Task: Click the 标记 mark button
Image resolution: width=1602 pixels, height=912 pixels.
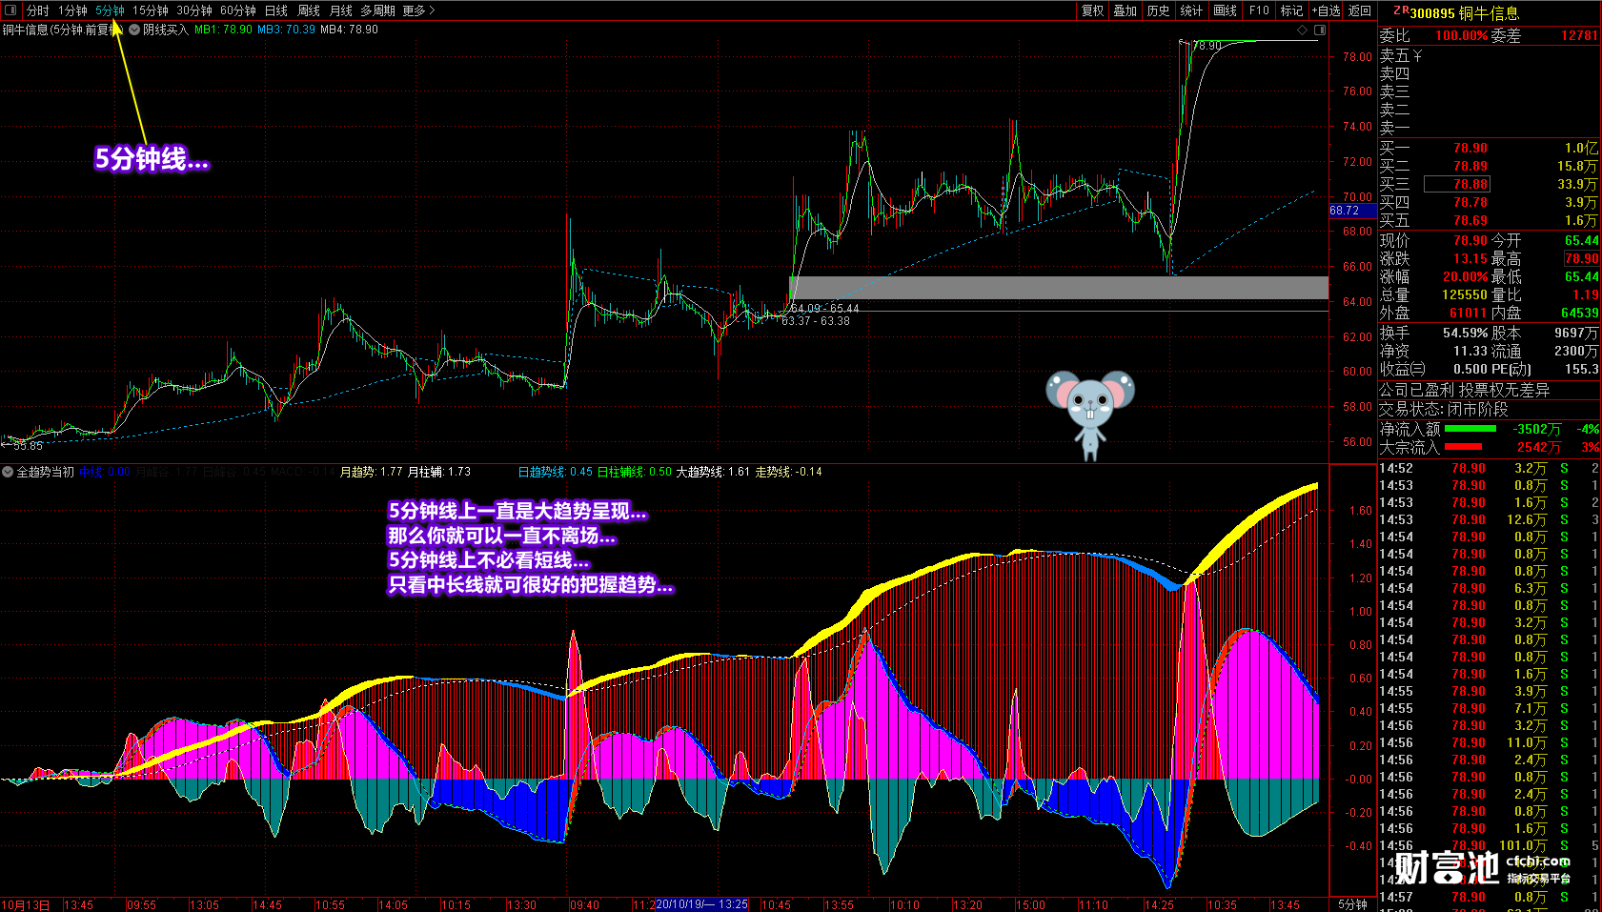Action: [1291, 10]
